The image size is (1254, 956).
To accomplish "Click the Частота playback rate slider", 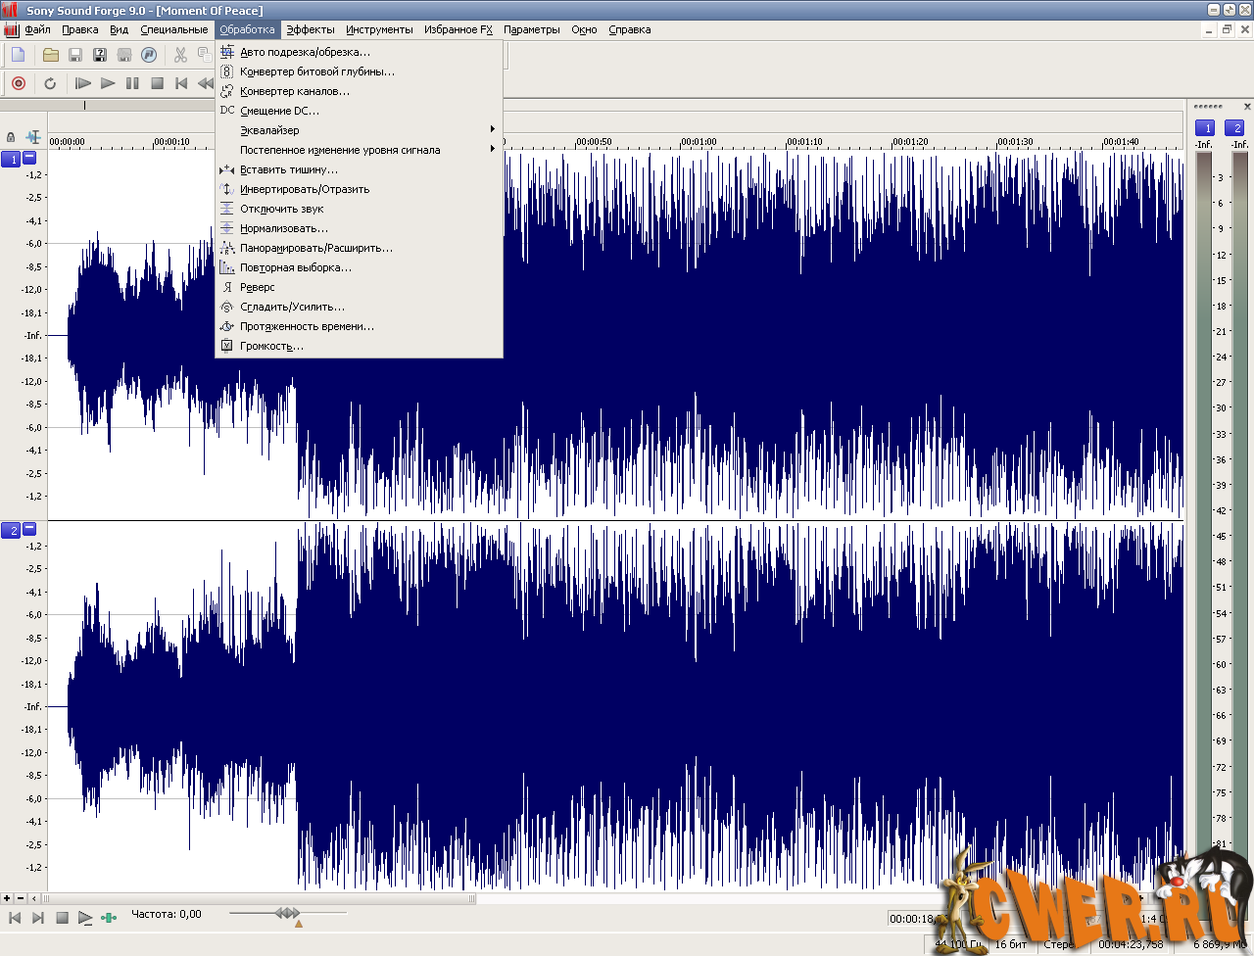I will click(287, 914).
